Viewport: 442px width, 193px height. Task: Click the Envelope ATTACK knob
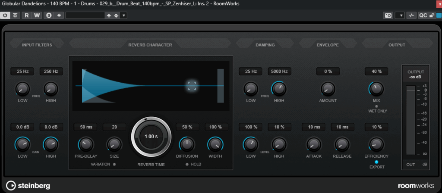[x=314, y=145]
